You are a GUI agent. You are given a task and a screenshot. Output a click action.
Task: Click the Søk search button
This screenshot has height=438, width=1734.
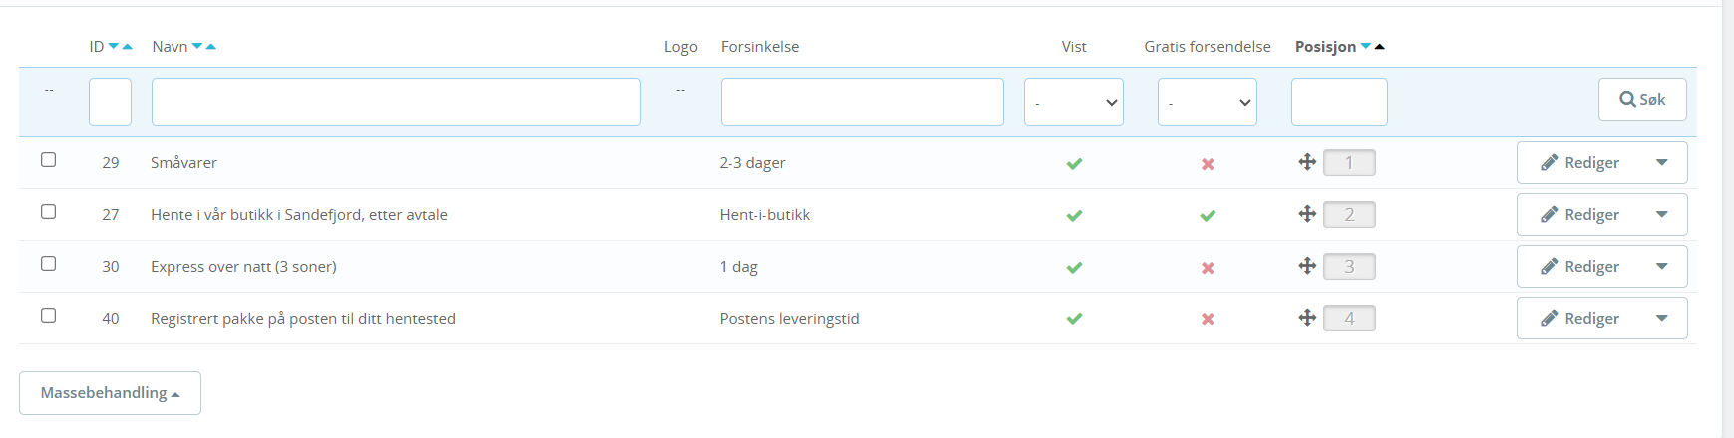point(1642,100)
